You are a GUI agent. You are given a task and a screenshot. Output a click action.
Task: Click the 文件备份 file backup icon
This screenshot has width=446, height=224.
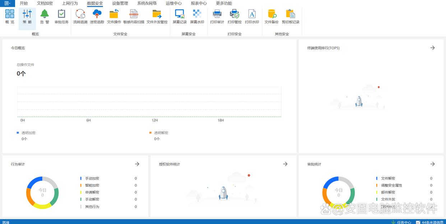click(271, 17)
